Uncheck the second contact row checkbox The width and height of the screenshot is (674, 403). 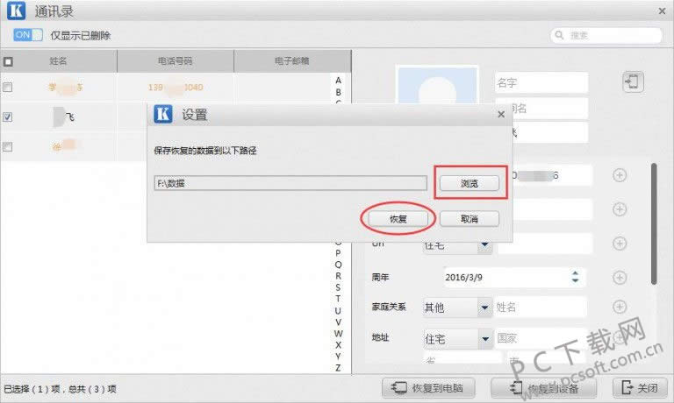pos(8,116)
